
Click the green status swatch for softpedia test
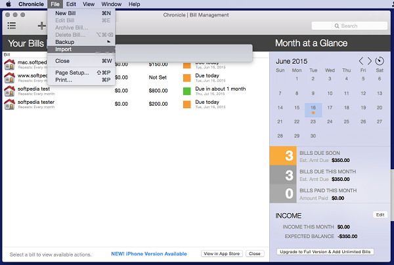(186, 91)
